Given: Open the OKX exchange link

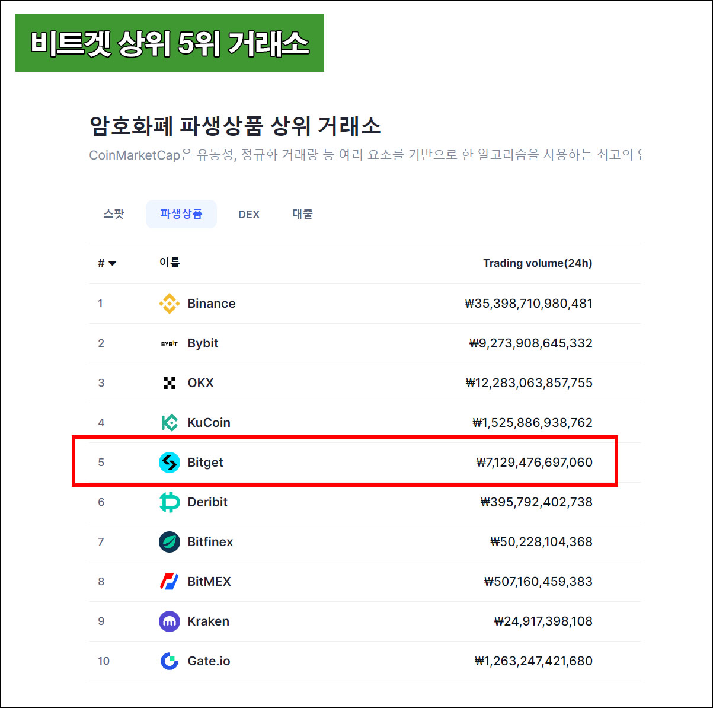Looking at the screenshot, I should coord(200,383).
